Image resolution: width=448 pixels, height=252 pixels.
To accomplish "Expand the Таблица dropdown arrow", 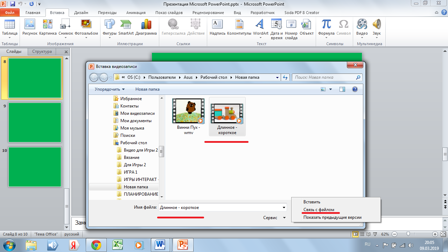I will 9,37.
